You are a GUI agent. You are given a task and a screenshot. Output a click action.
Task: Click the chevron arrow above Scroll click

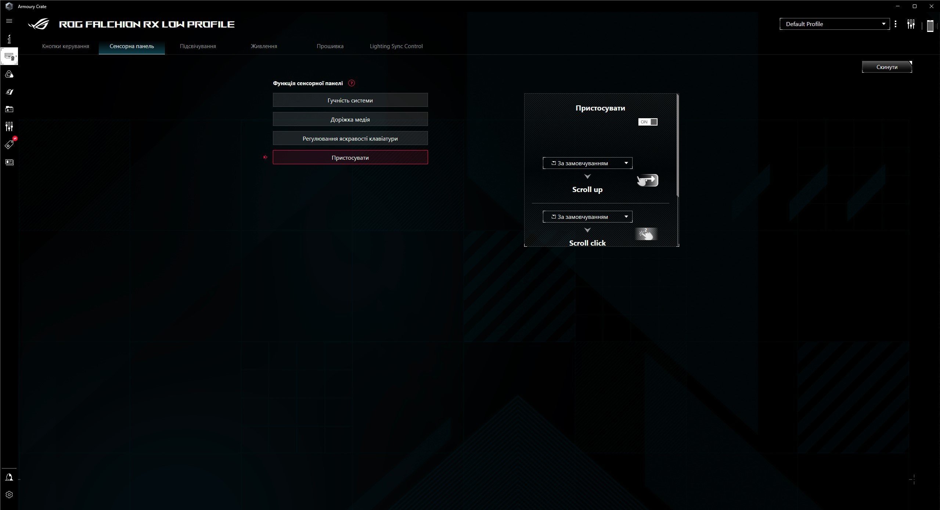(x=587, y=230)
